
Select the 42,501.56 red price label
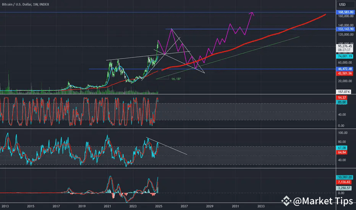click(345, 73)
